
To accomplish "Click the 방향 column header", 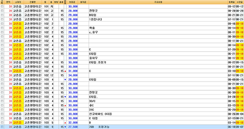I will click(56, 2).
